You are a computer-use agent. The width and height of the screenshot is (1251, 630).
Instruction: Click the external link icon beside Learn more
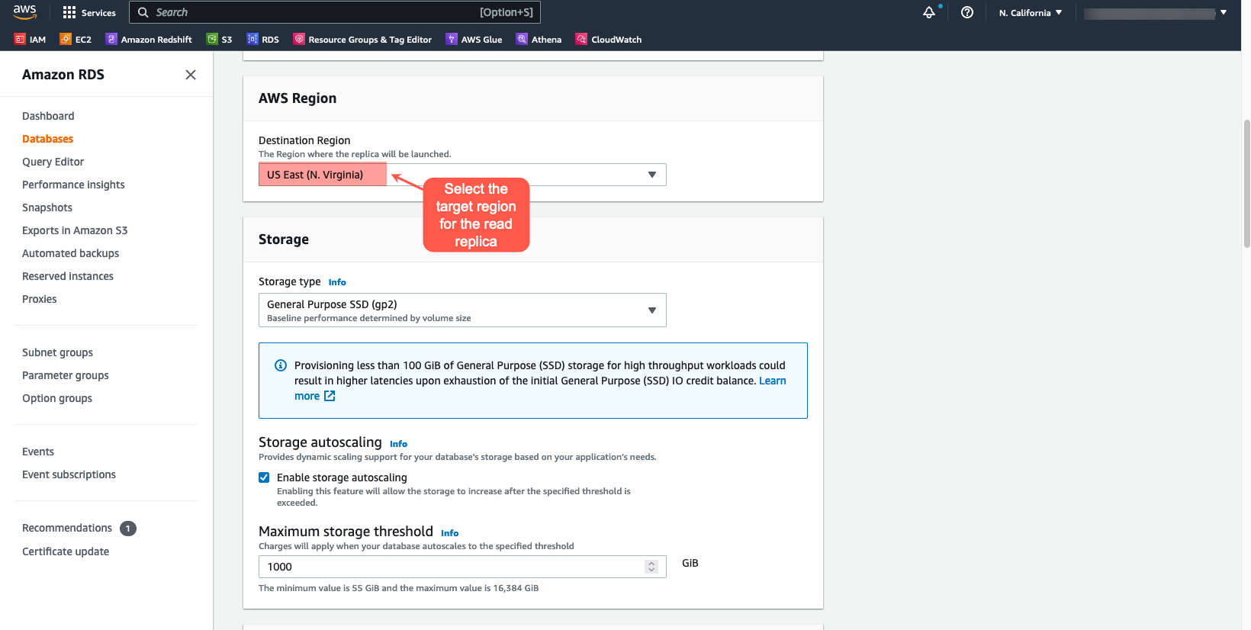(x=330, y=396)
